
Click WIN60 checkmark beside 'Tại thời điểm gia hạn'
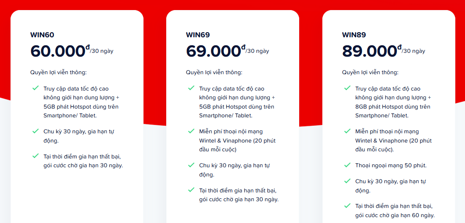click(35, 156)
